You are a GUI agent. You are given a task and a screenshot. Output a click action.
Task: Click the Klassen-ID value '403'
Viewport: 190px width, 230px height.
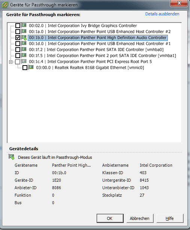[143, 173]
